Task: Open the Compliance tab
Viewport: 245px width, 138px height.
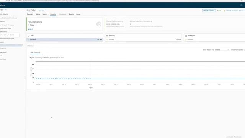Action: pos(62,14)
